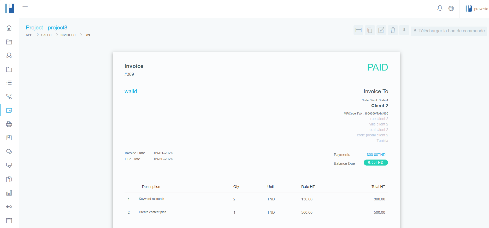Viewport: 489px width, 228px height.
Task: Open the calls phone icon in sidebar
Action: point(9,97)
